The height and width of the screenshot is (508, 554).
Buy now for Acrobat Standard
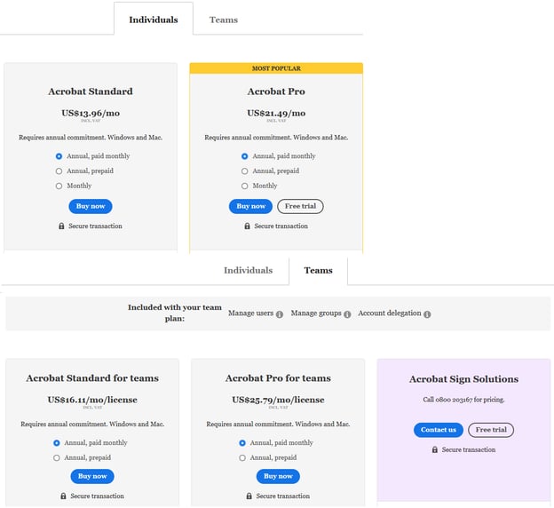pos(91,206)
